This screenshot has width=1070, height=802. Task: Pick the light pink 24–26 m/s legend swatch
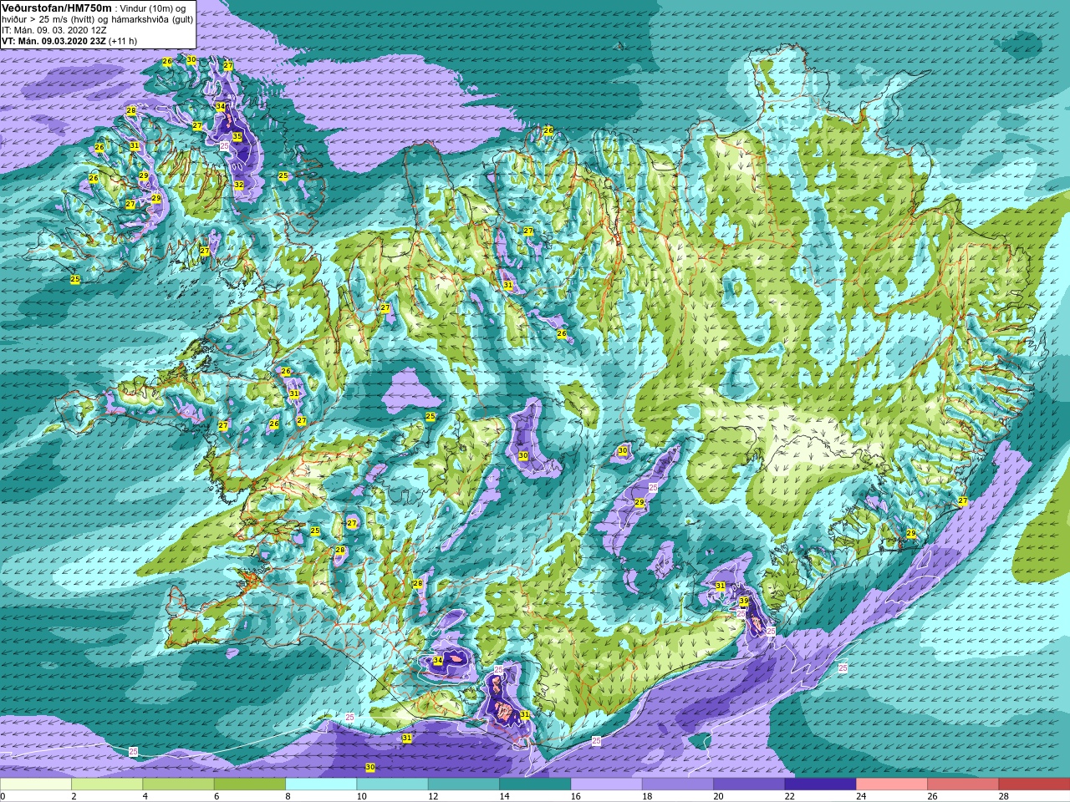point(891,784)
